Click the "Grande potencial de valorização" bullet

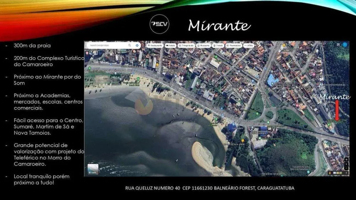49,155
